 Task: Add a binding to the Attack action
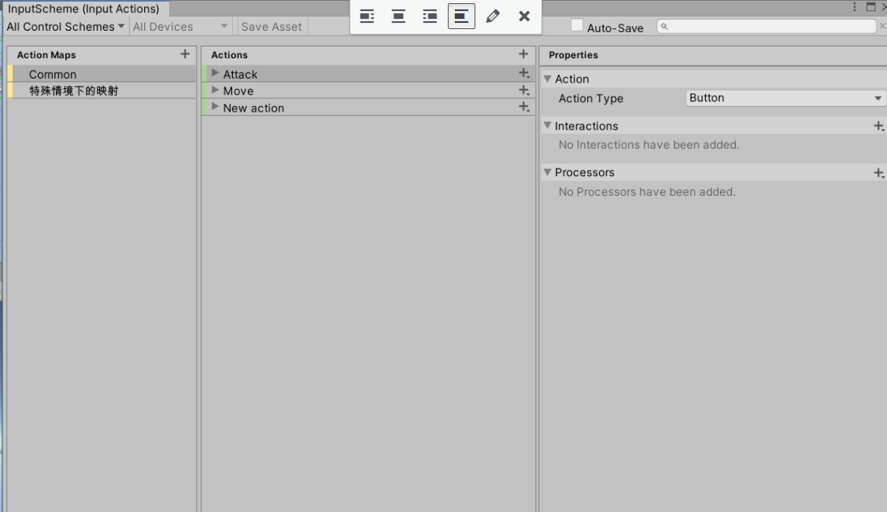523,73
